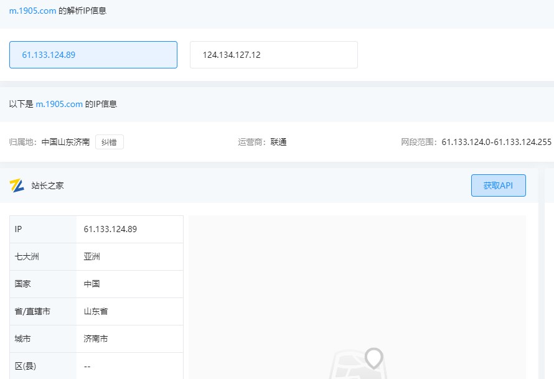Select the 亚洲 continent cell
Image resolution: width=554 pixels, height=379 pixels.
tap(92, 257)
